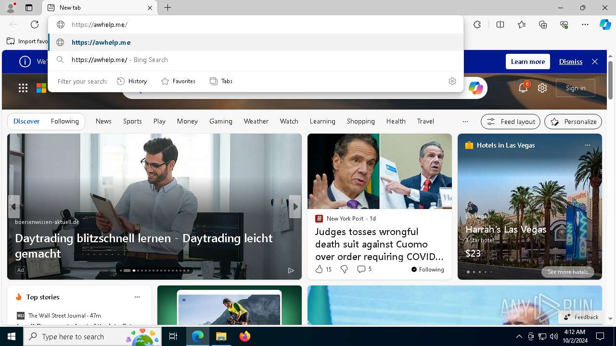Open File Explorer from taskbar
Viewport: 616px width, 346px height.
pos(221,336)
